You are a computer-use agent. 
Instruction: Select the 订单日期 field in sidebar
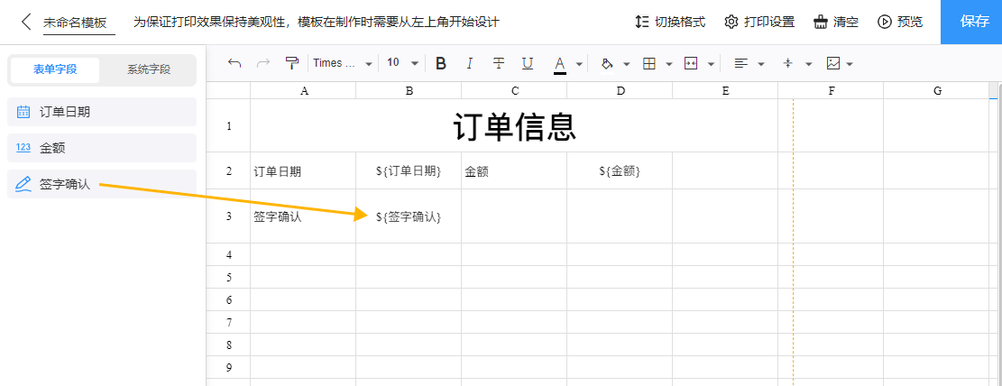point(102,112)
